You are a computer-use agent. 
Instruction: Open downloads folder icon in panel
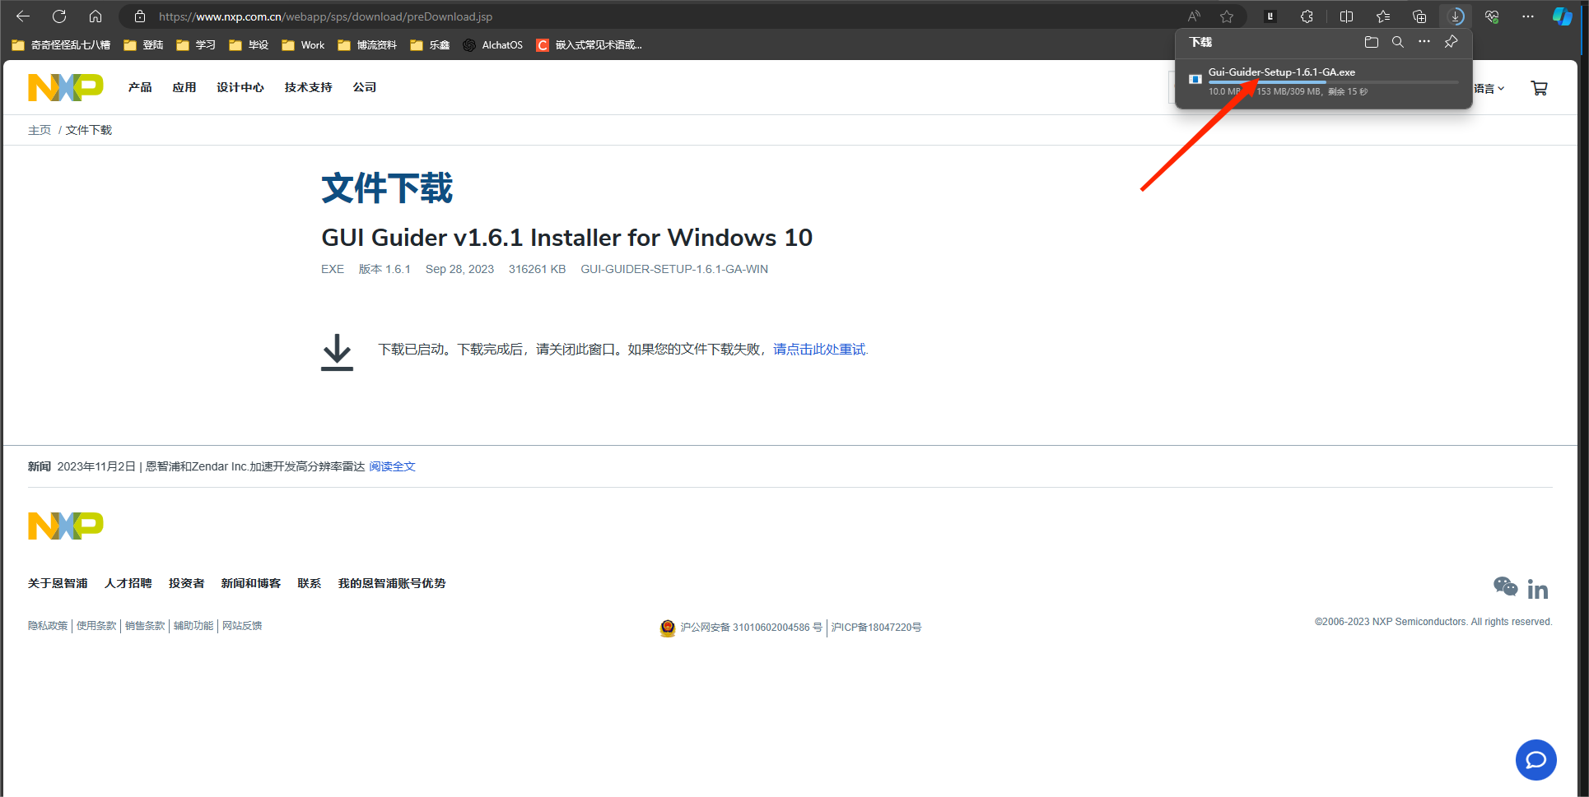pos(1371,42)
